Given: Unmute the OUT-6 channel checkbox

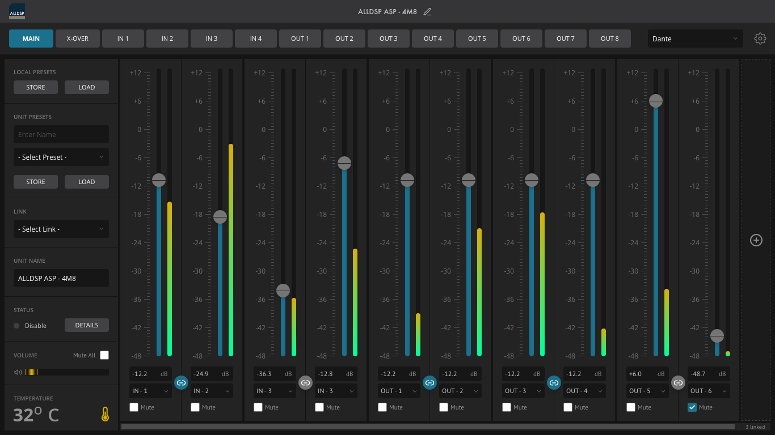Looking at the screenshot, I should click(x=692, y=407).
